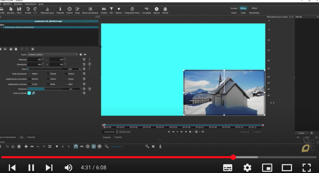Click the timeline record audio microphone
The width and height of the screenshot is (319, 173).
coord(160,146)
